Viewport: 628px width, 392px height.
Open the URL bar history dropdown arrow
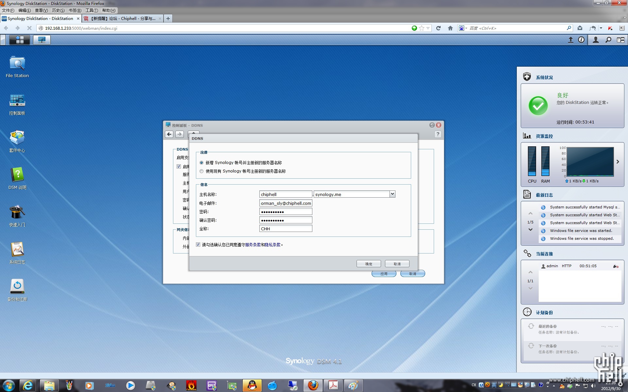tap(428, 28)
